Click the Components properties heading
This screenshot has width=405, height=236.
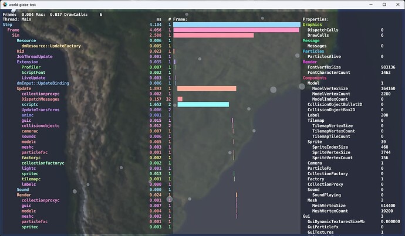(x=315, y=78)
